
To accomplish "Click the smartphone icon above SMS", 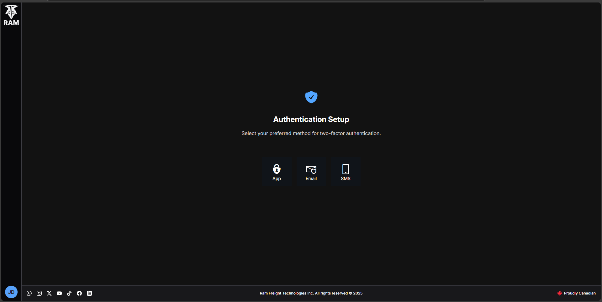I will [x=345, y=170].
